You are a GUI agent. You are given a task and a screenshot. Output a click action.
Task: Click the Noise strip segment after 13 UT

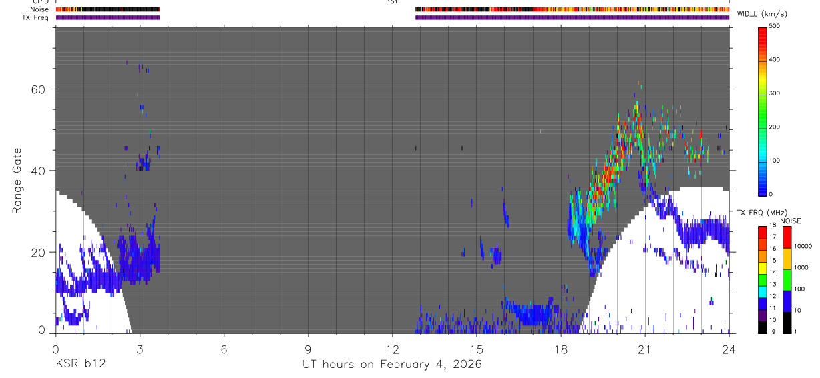[572, 9]
